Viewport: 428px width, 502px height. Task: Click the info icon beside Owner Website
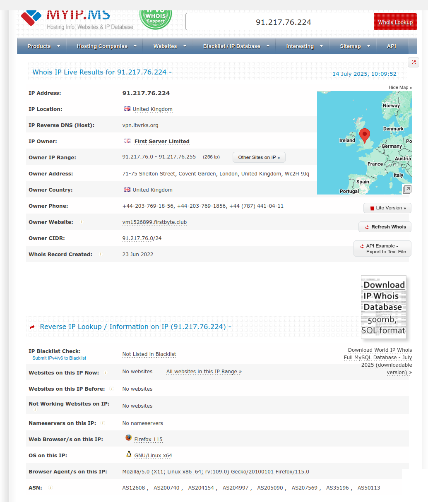pyautogui.click(x=82, y=222)
